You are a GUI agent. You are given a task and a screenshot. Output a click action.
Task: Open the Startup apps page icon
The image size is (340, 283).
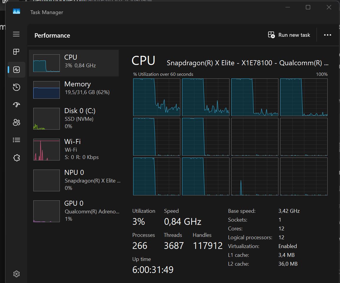pyautogui.click(x=16, y=105)
